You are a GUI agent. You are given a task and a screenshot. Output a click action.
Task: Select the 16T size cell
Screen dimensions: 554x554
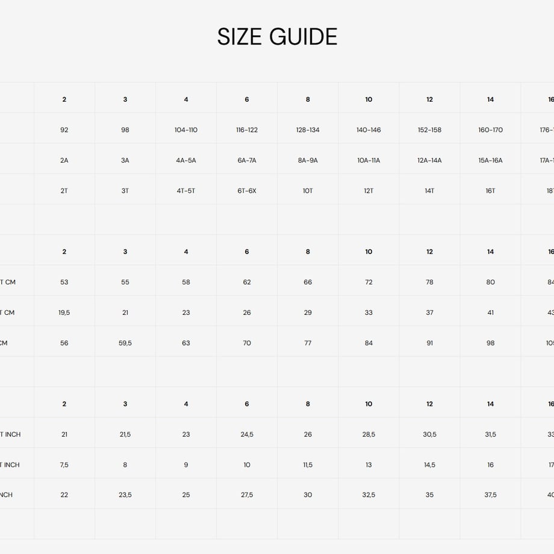pyautogui.click(x=490, y=191)
